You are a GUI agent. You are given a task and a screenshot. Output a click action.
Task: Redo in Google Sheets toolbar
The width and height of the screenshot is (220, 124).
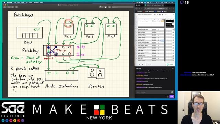pos(157,14)
